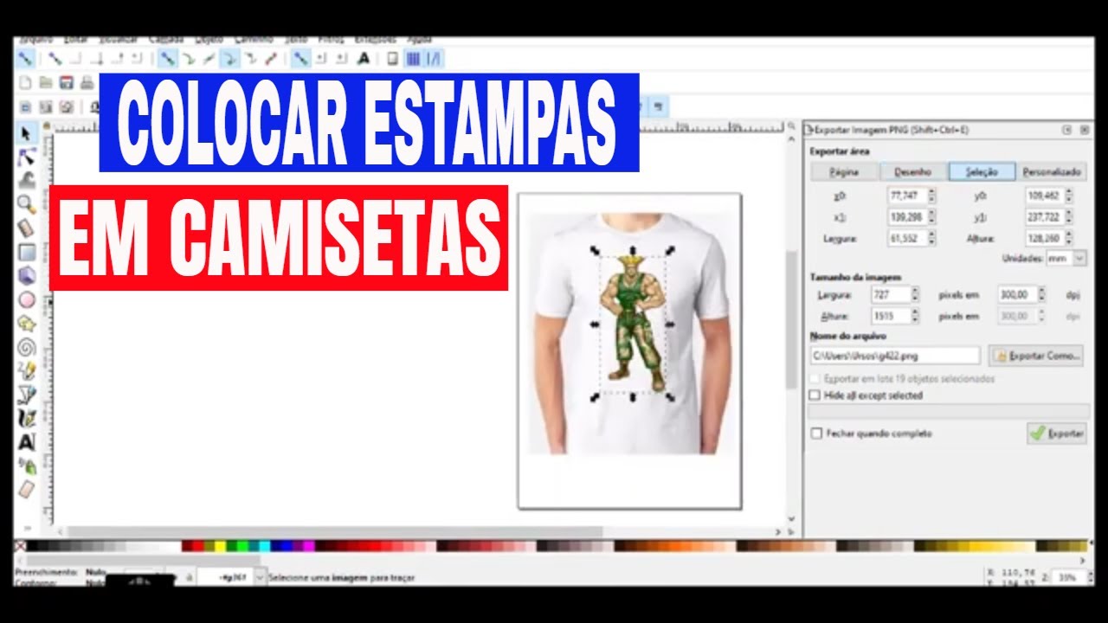The height and width of the screenshot is (623, 1108).
Task: Choose the Página export area
Action: pos(845,171)
